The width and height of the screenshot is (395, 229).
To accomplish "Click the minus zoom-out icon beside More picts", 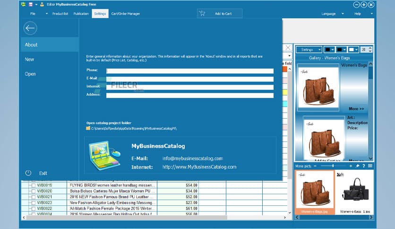I will tap(315, 166).
